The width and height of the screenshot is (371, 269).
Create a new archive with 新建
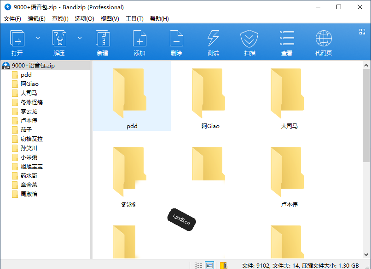pyautogui.click(x=103, y=39)
